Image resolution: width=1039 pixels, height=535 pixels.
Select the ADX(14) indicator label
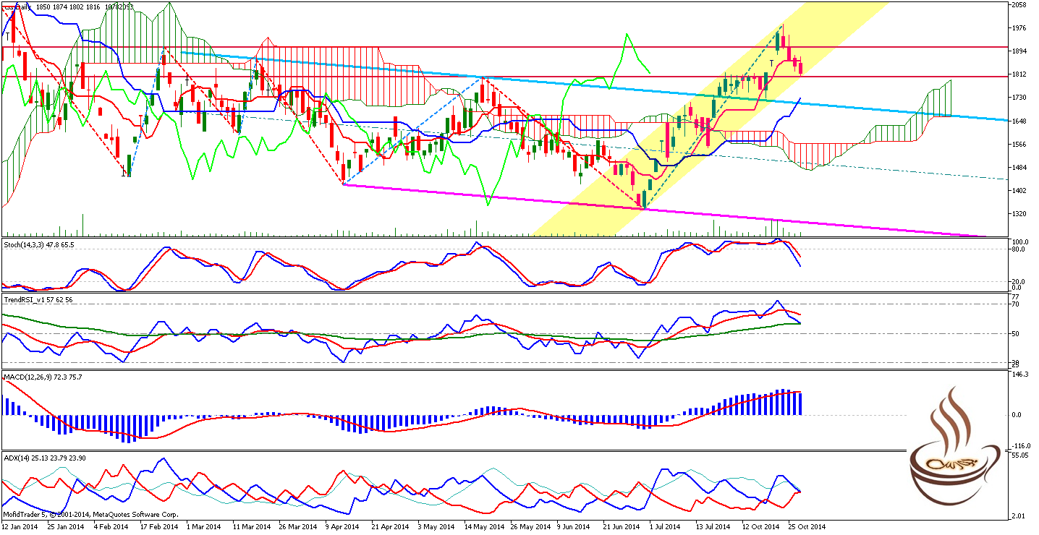[45, 458]
